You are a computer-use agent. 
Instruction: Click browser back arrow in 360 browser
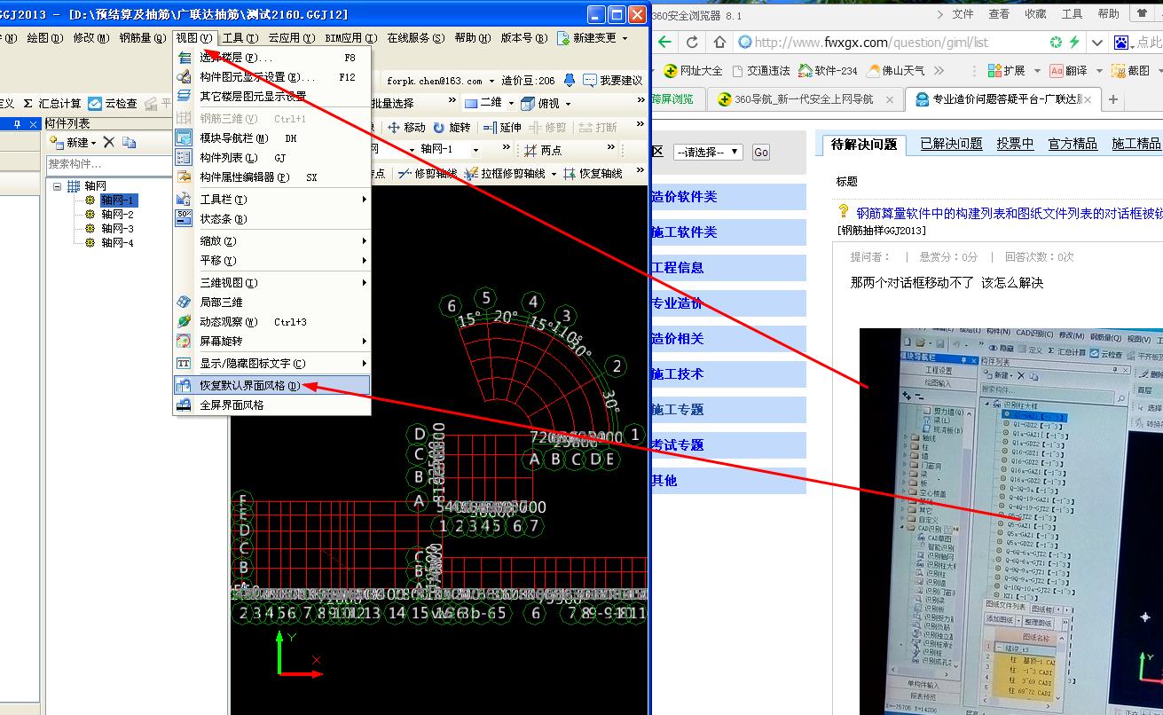point(664,43)
